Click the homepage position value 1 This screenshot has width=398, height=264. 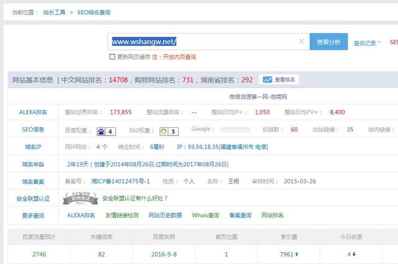pos(226,254)
